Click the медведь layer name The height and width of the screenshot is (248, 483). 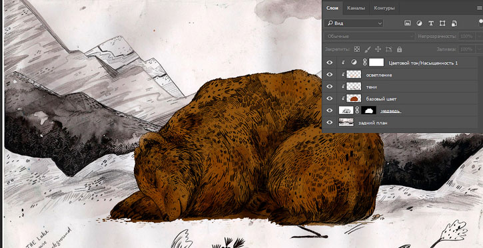click(390, 110)
